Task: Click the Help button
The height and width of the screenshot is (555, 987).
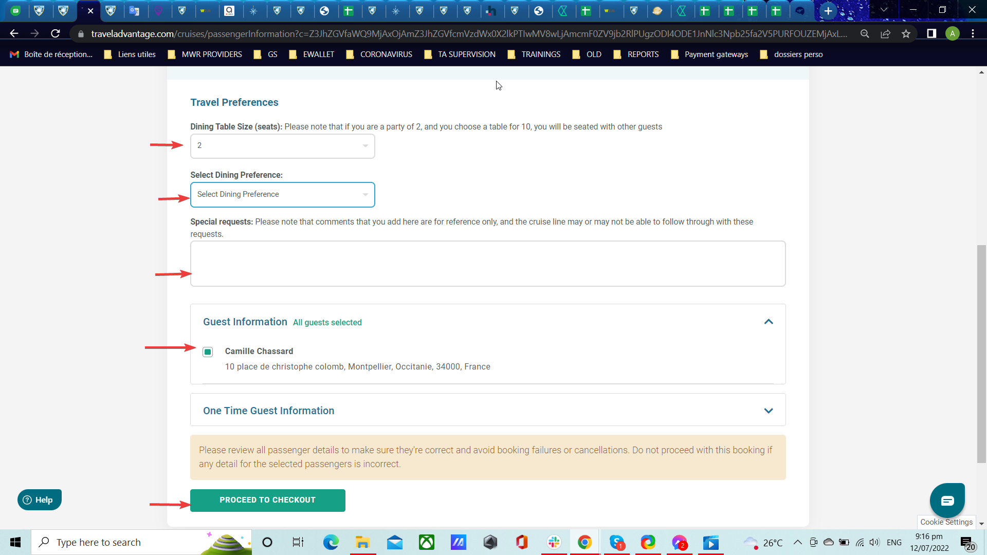Action: click(x=39, y=499)
